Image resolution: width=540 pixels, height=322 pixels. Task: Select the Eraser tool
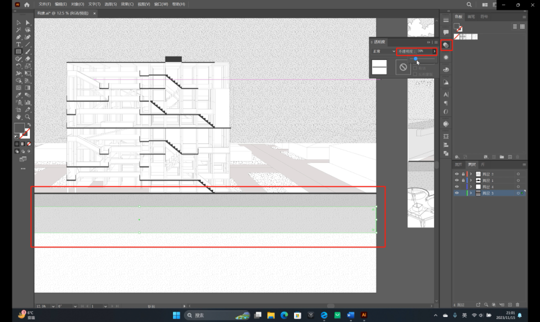pyautogui.click(x=28, y=59)
